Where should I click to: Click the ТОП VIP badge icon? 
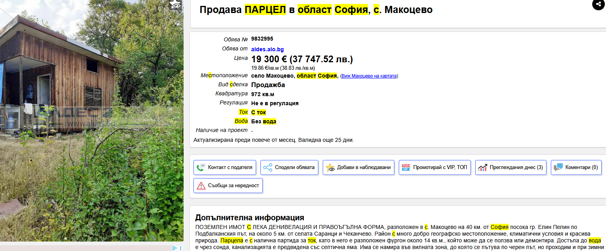tap(406, 167)
